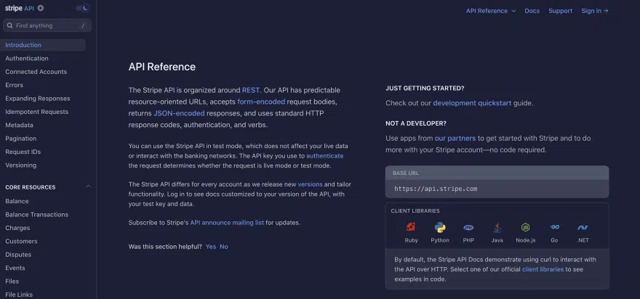640x299 pixels.
Task: Open Charges in Core Resources
Action: tap(17, 228)
